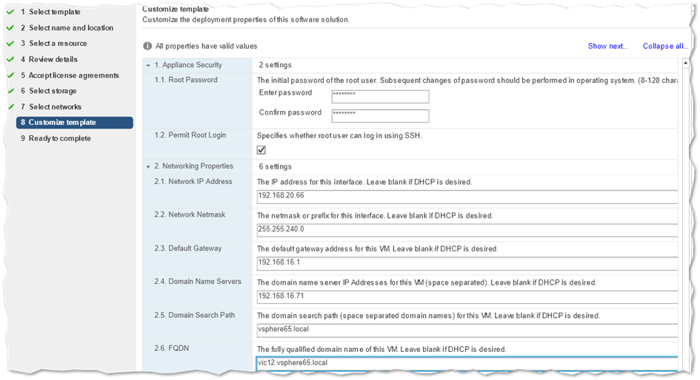Click the '6 settings' summary text
The height and width of the screenshot is (380, 700).
pyautogui.click(x=275, y=166)
